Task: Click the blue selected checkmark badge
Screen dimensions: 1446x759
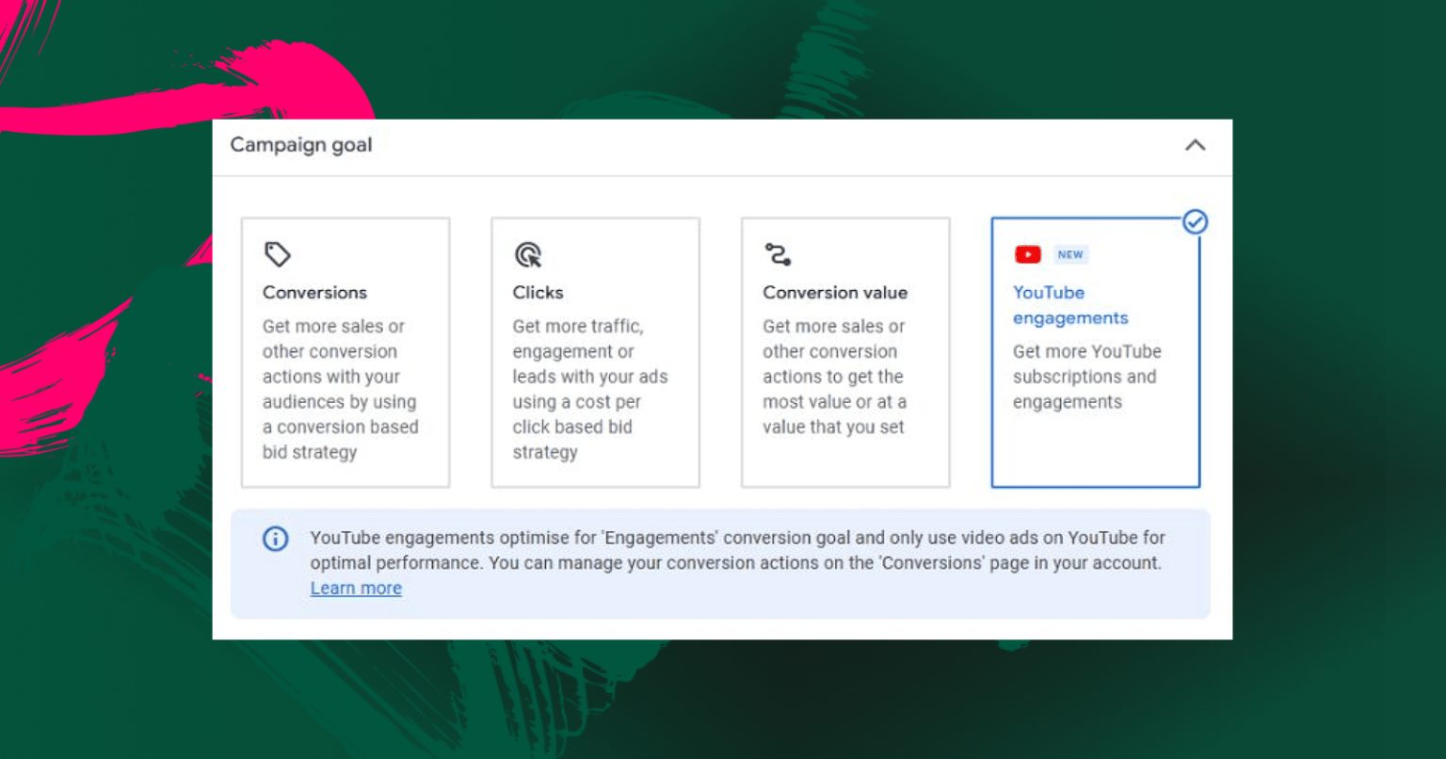Action: [x=1195, y=221]
